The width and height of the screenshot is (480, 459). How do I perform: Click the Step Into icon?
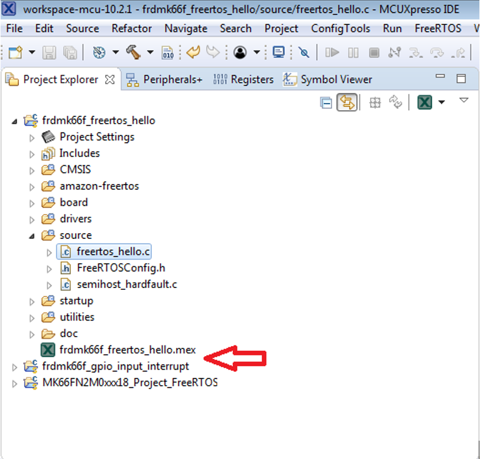416,53
